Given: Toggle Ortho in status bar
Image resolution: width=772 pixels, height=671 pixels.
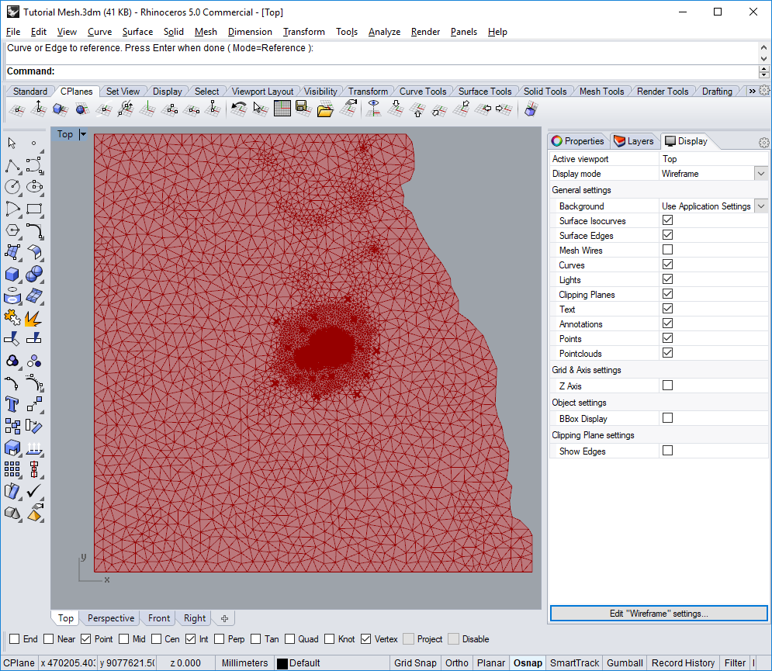Looking at the screenshot, I should click(456, 662).
